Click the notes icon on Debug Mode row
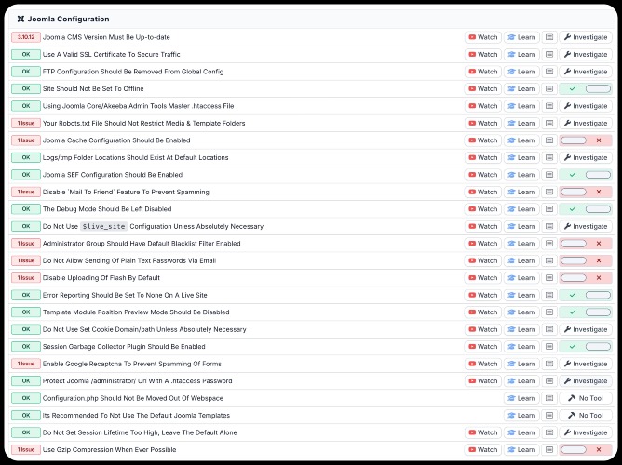The width and height of the screenshot is (622, 465). pos(549,209)
